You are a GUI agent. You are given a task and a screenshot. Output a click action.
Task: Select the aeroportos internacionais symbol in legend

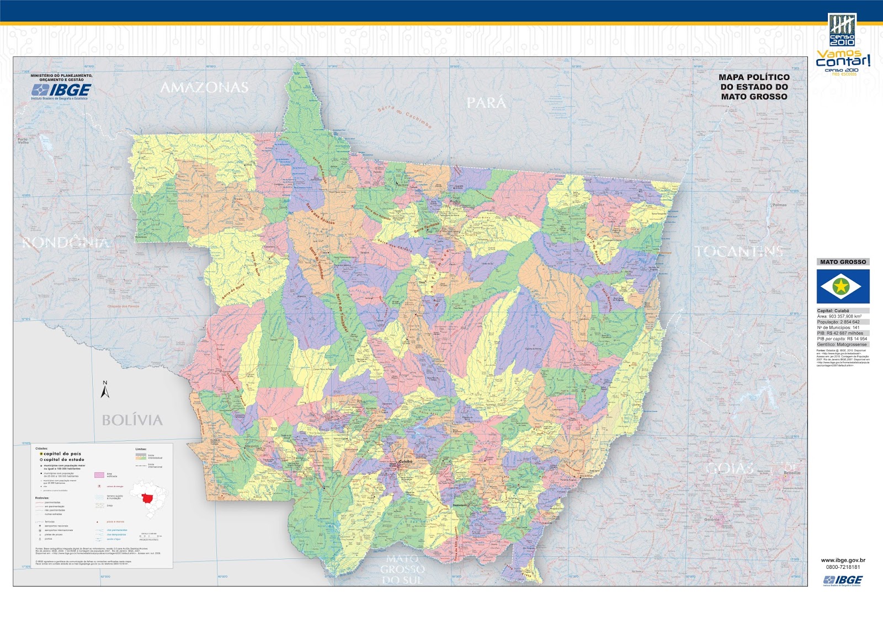[x=40, y=530]
